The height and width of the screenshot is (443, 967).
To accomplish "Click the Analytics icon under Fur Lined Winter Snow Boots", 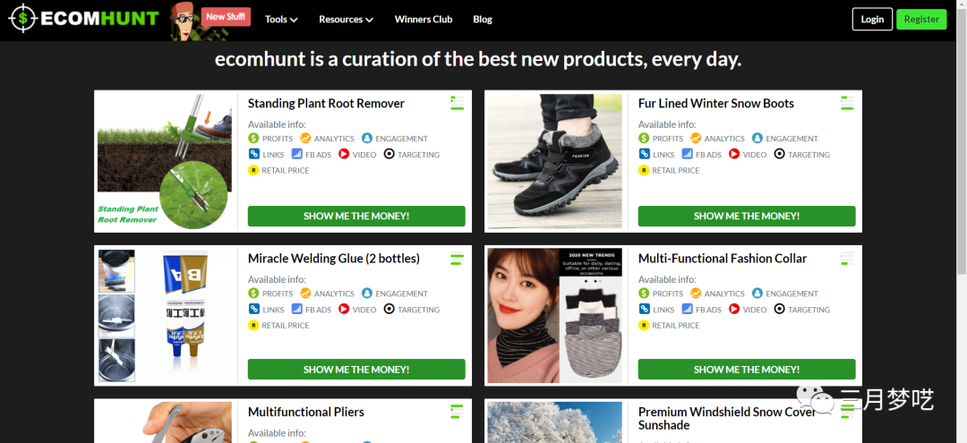I will [x=696, y=139].
